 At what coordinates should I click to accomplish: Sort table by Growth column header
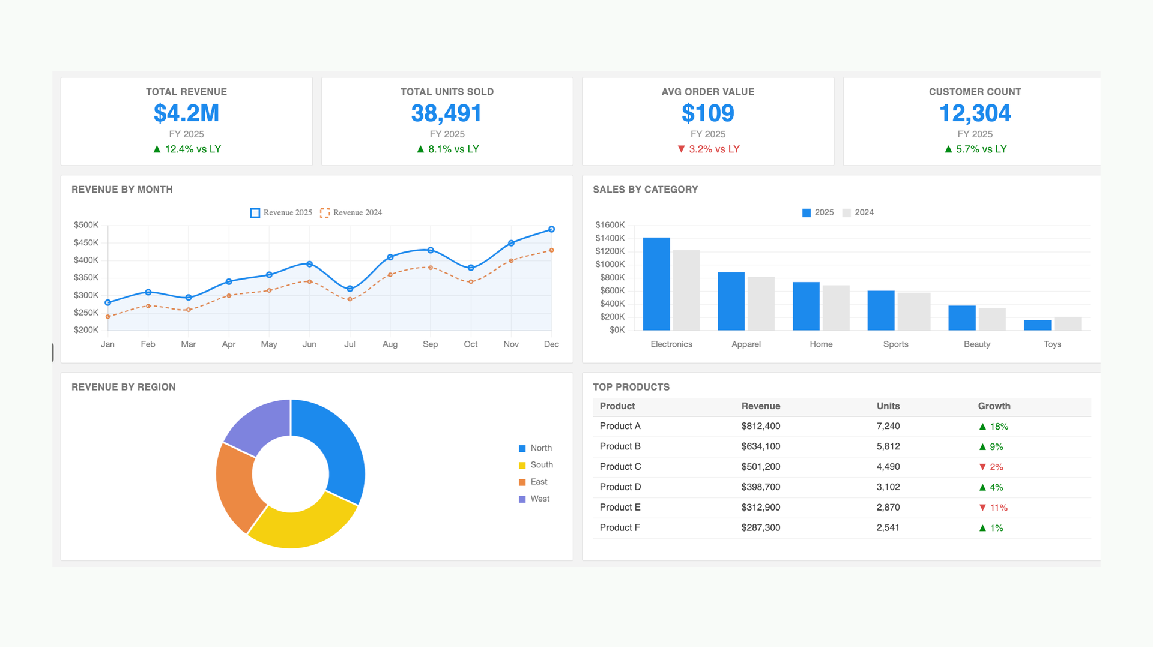[994, 406]
